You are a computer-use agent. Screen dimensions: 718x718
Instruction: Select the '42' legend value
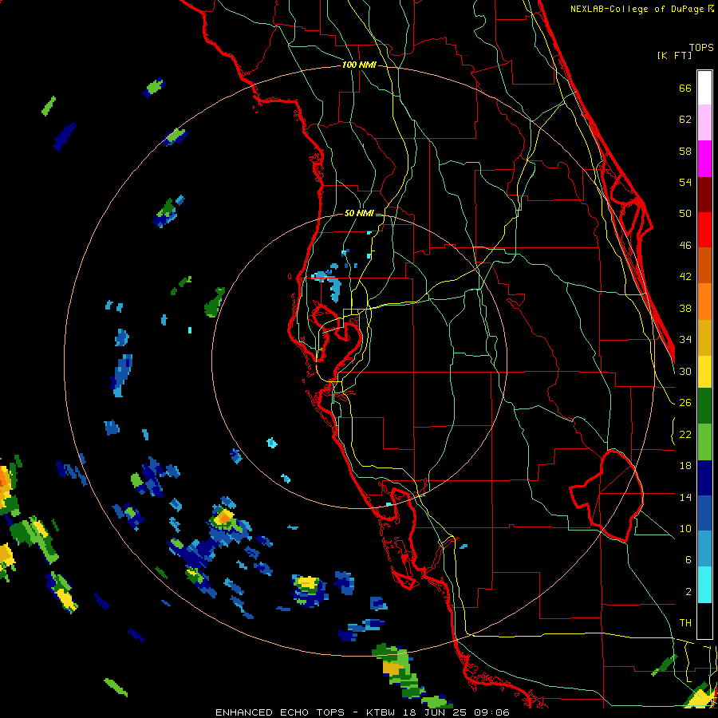(x=685, y=277)
